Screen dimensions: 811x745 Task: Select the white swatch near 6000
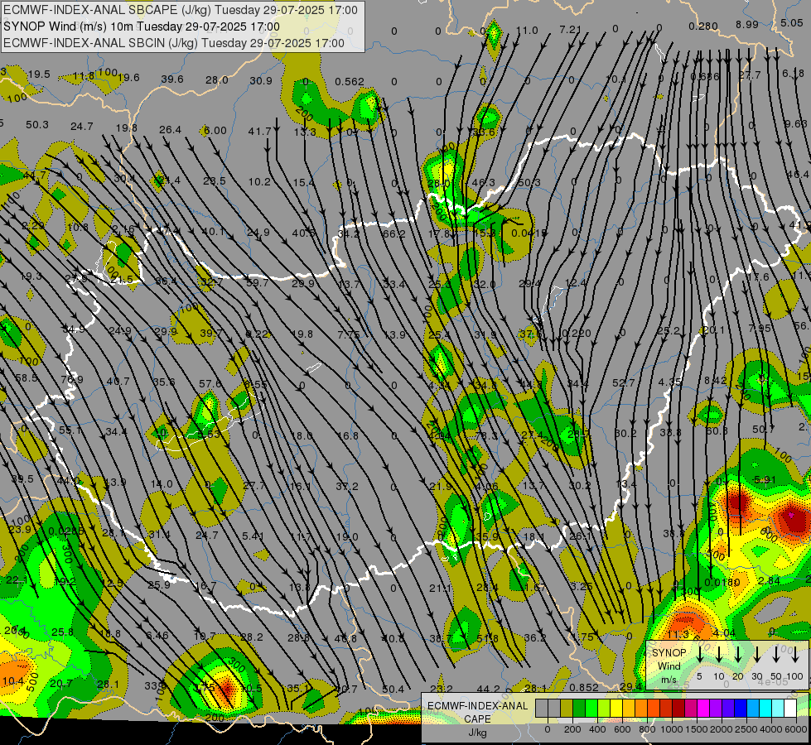coord(789,708)
